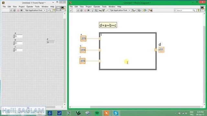This screenshot has height=116, width=207.
Task: Open Reorder dropdown in Block Diagram toolbar
Action: click(145, 10)
